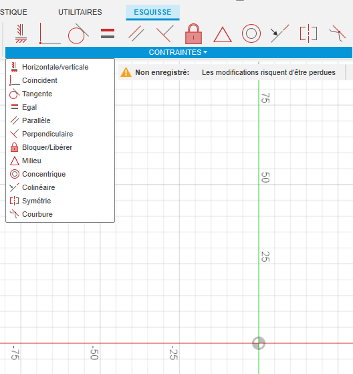Switch to the UTILITAIRES tab
The height and width of the screenshot is (374, 353).
pyautogui.click(x=80, y=12)
